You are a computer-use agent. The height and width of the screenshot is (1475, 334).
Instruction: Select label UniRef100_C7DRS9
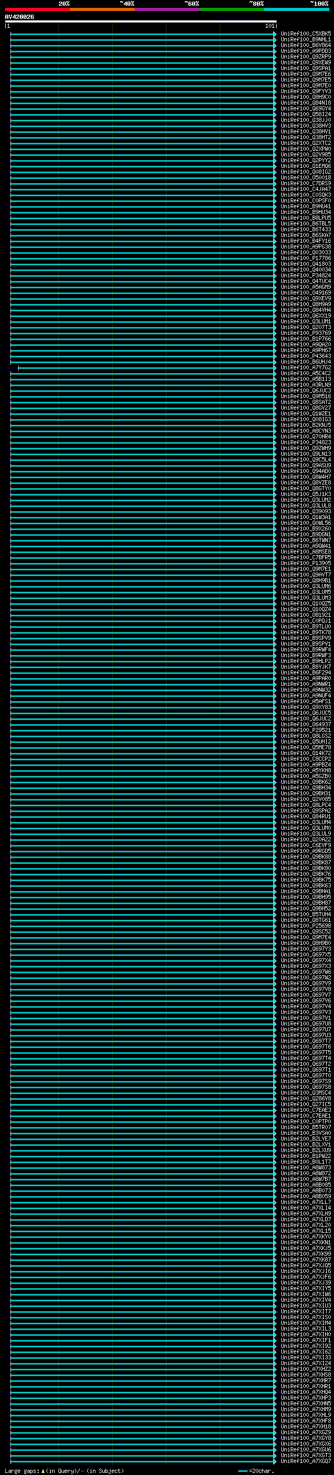coord(306,183)
